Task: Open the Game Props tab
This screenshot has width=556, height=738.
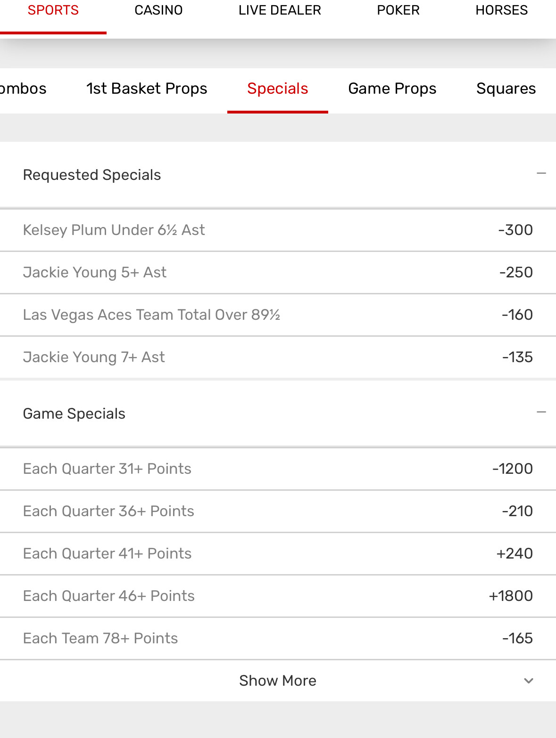Action: 392,89
